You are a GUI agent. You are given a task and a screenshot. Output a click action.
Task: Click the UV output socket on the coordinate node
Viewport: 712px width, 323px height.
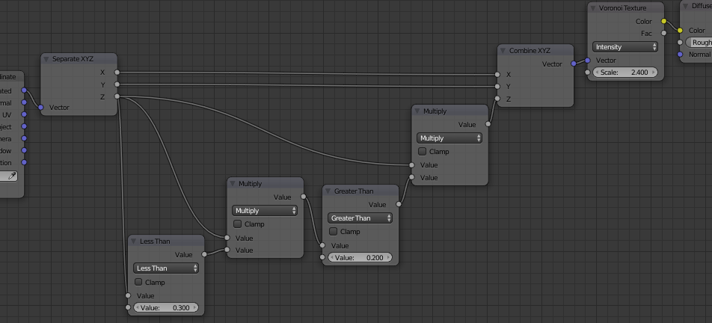tap(24, 114)
